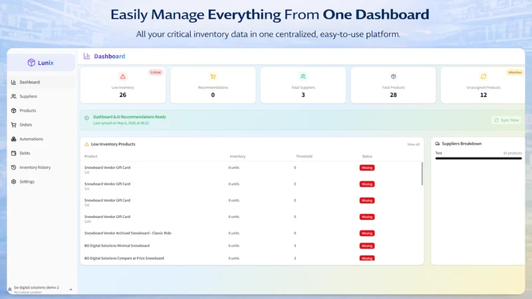
Task: Click the Unassigned Products count 12
Action: tap(483, 95)
